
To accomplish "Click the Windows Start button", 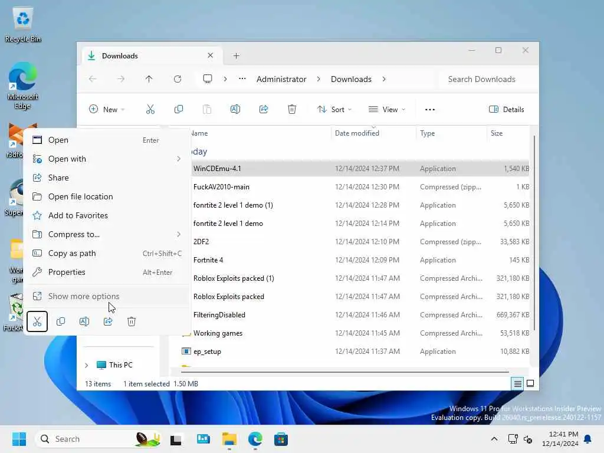I will [19, 439].
